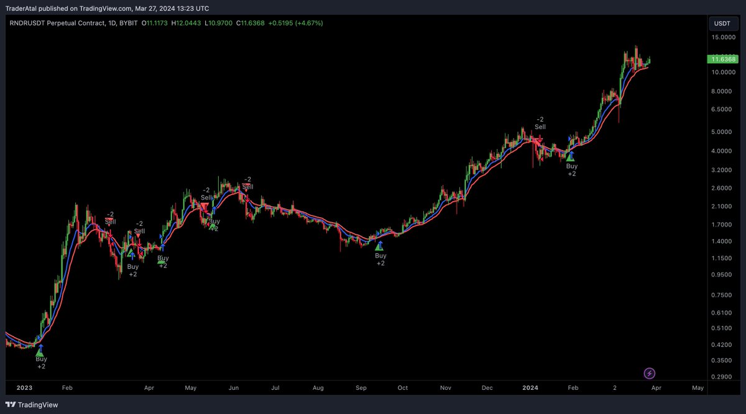
Task: Click the 2023 time axis label
Action: (24, 388)
